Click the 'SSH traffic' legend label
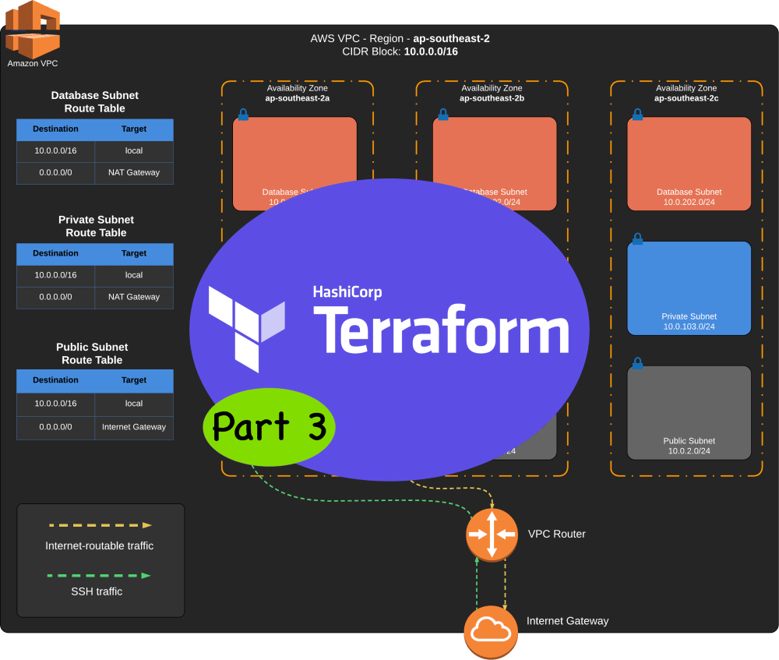 coord(97,591)
